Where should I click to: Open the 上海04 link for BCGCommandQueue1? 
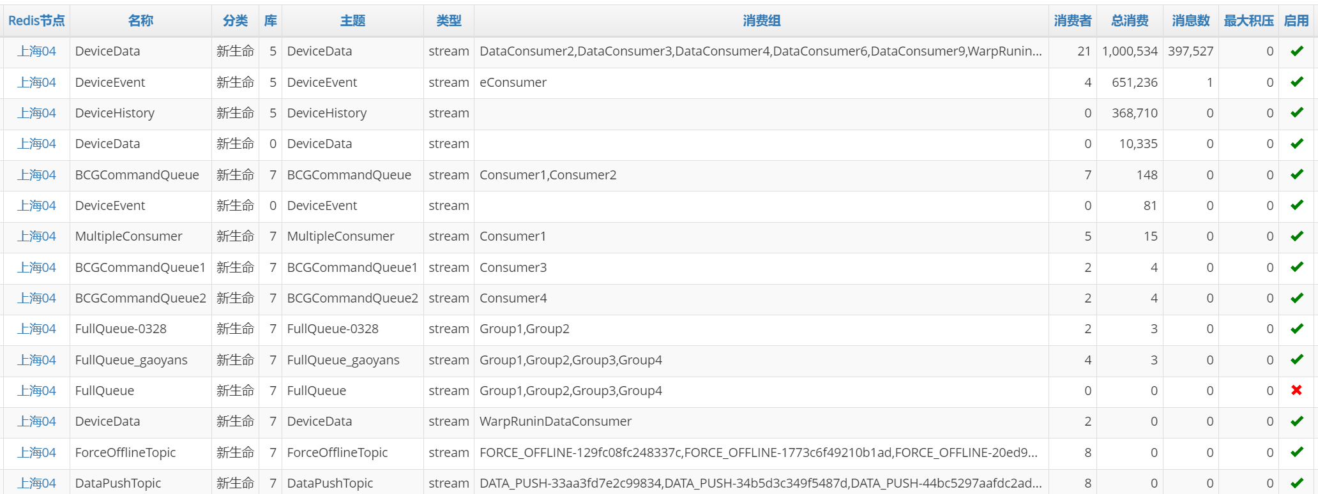(x=36, y=267)
